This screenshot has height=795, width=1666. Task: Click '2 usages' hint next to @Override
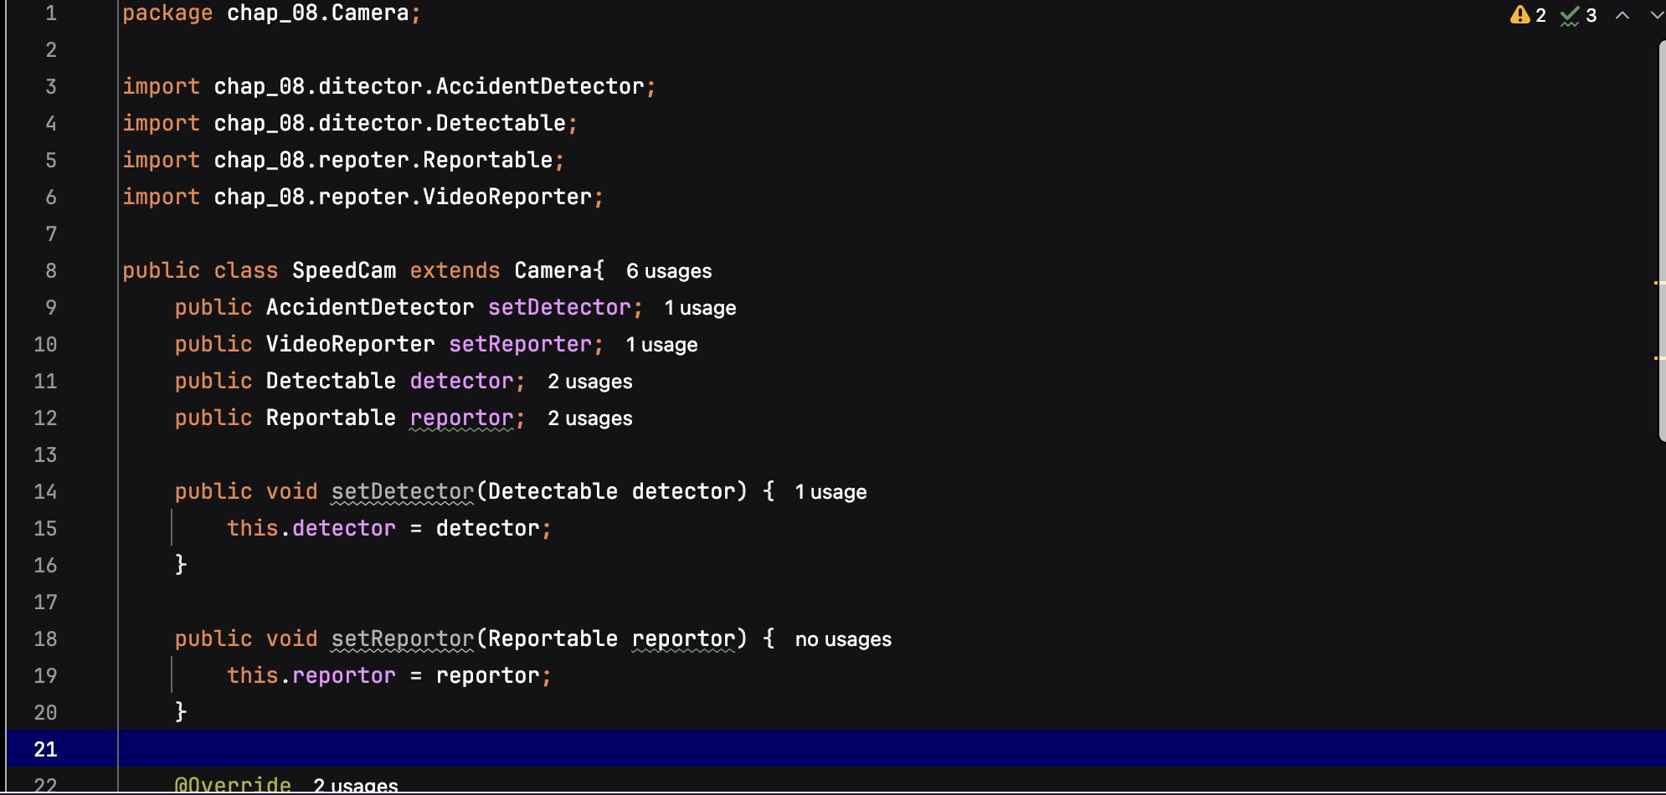[356, 785]
